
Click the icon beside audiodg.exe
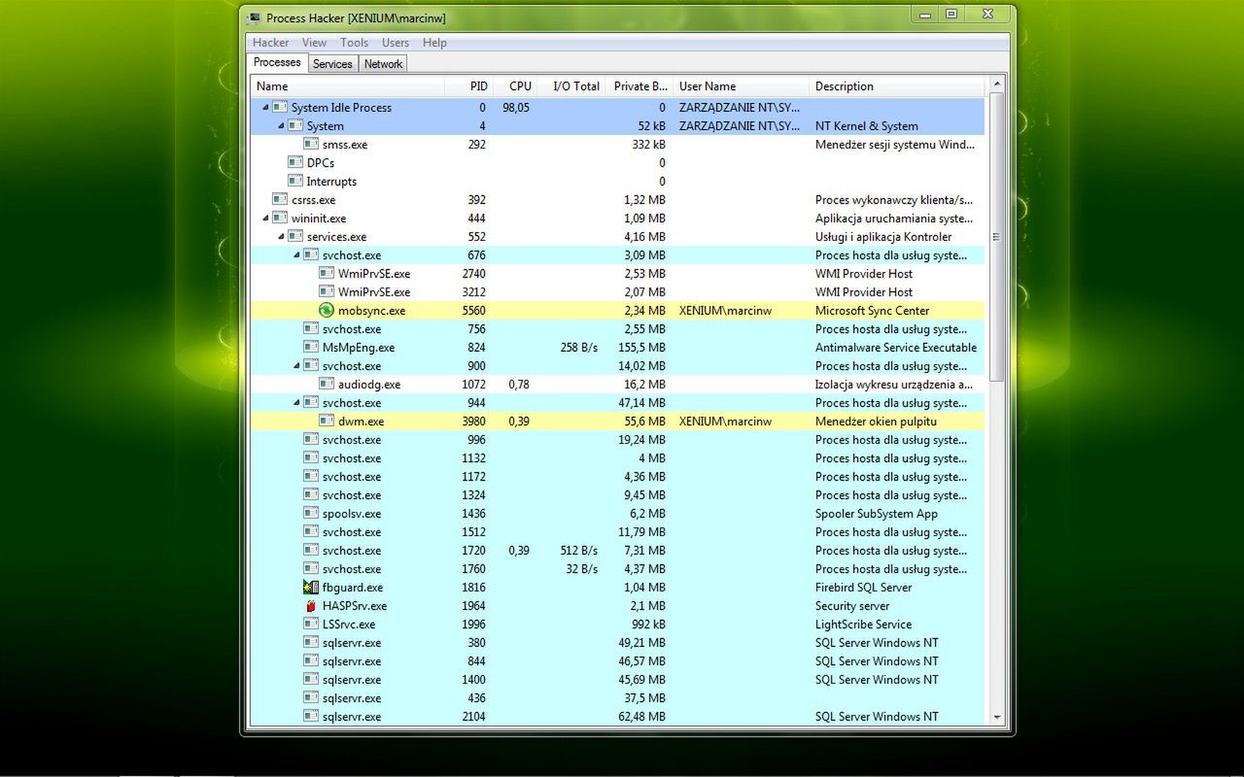coord(327,384)
